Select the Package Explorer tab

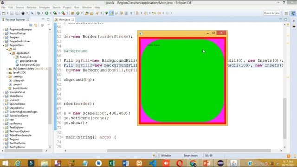[15, 19]
